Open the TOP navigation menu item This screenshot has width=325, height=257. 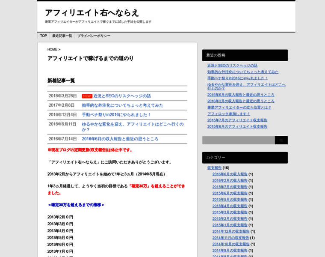click(x=43, y=36)
